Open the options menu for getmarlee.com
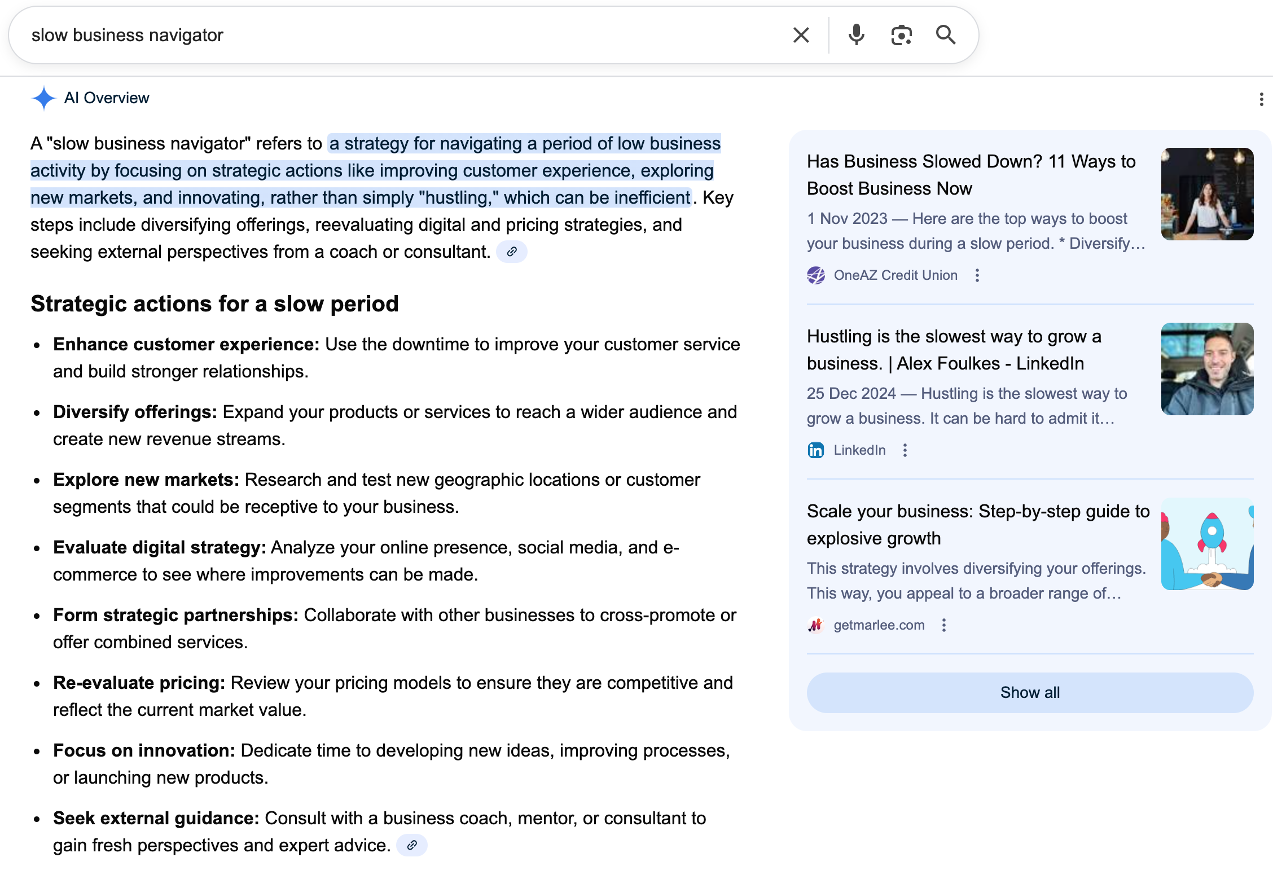 click(943, 625)
